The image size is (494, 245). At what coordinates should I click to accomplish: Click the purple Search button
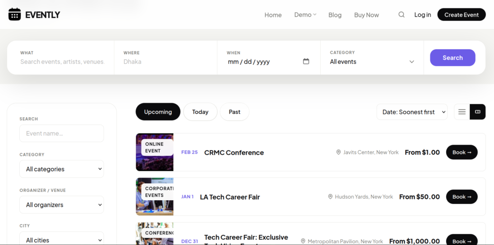click(453, 57)
